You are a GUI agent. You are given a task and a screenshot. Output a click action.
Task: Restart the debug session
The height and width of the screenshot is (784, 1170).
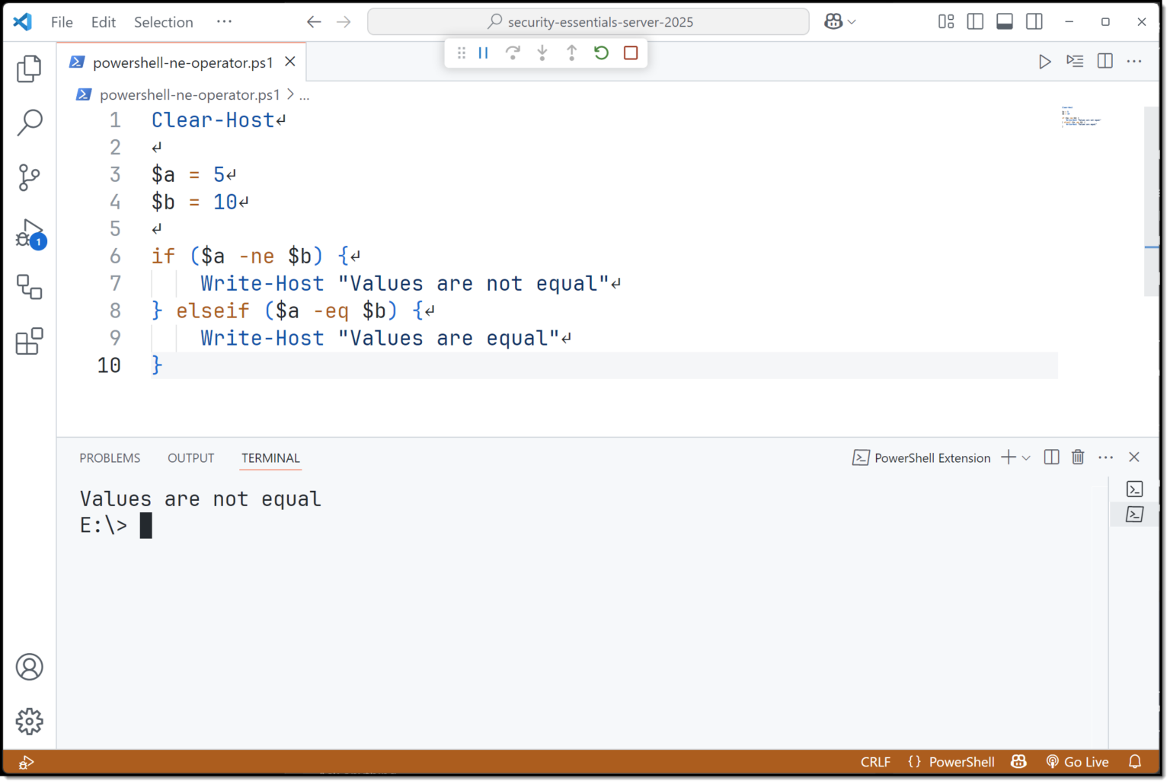pos(601,53)
